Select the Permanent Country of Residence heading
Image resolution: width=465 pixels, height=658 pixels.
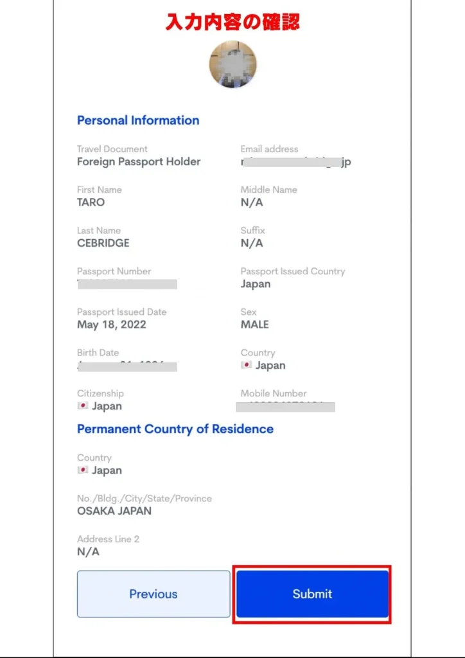[175, 429]
